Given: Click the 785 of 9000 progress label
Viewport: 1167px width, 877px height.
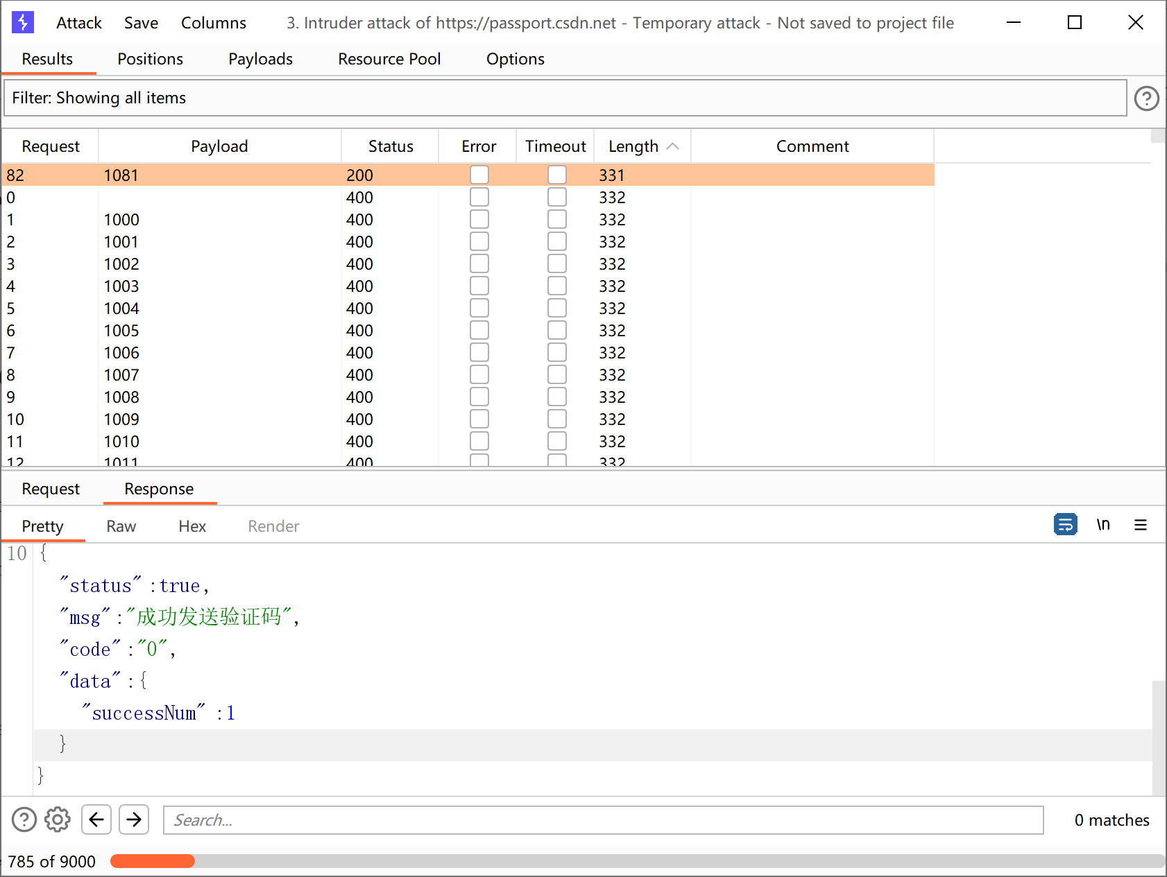Looking at the screenshot, I should tap(52, 861).
